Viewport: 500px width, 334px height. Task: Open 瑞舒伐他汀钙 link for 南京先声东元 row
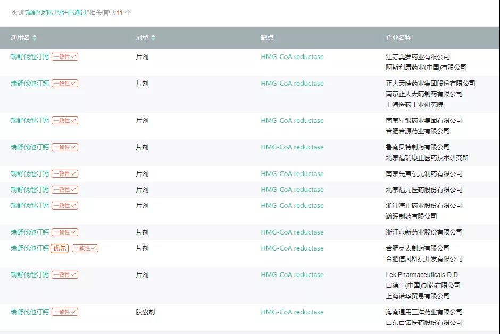point(30,174)
